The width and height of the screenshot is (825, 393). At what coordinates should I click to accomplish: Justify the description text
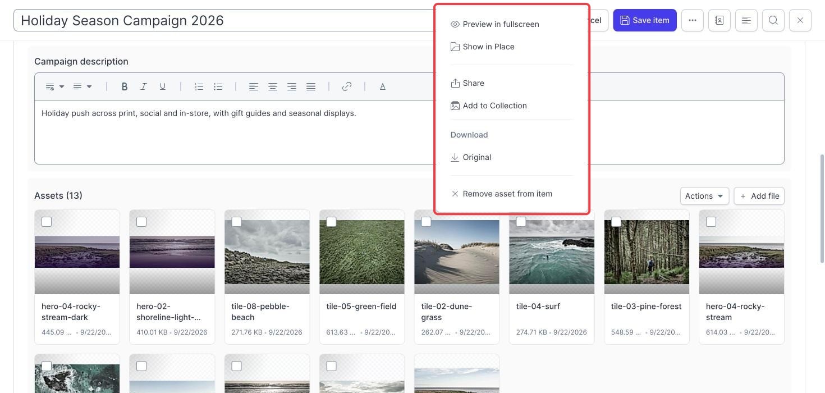[311, 86]
